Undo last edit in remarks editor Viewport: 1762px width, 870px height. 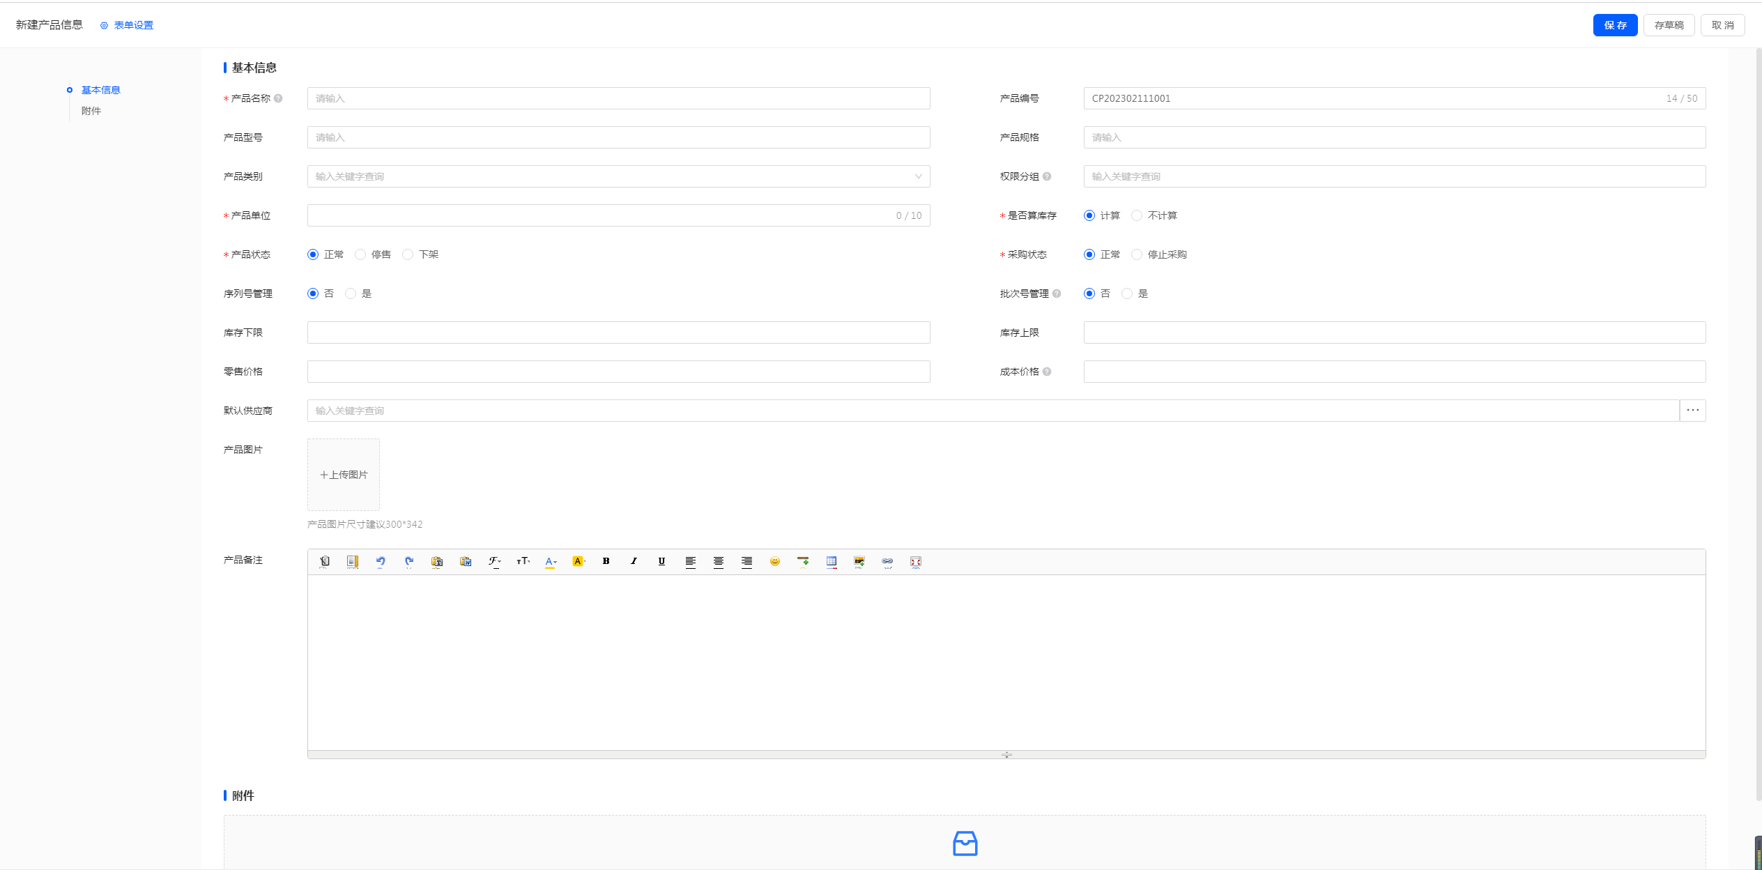tap(381, 561)
